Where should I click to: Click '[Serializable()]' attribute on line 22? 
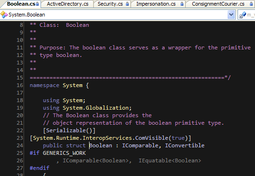[x=69, y=130]
